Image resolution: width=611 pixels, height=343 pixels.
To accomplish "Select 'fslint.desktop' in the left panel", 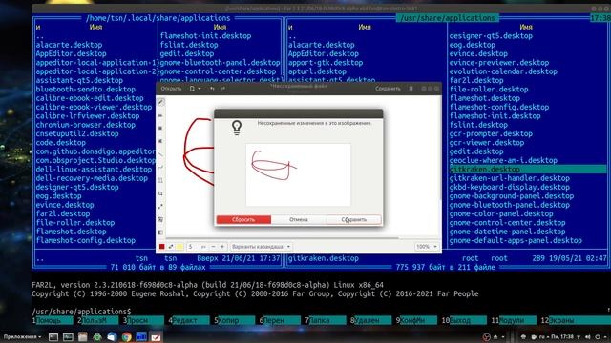I will tap(189, 45).
